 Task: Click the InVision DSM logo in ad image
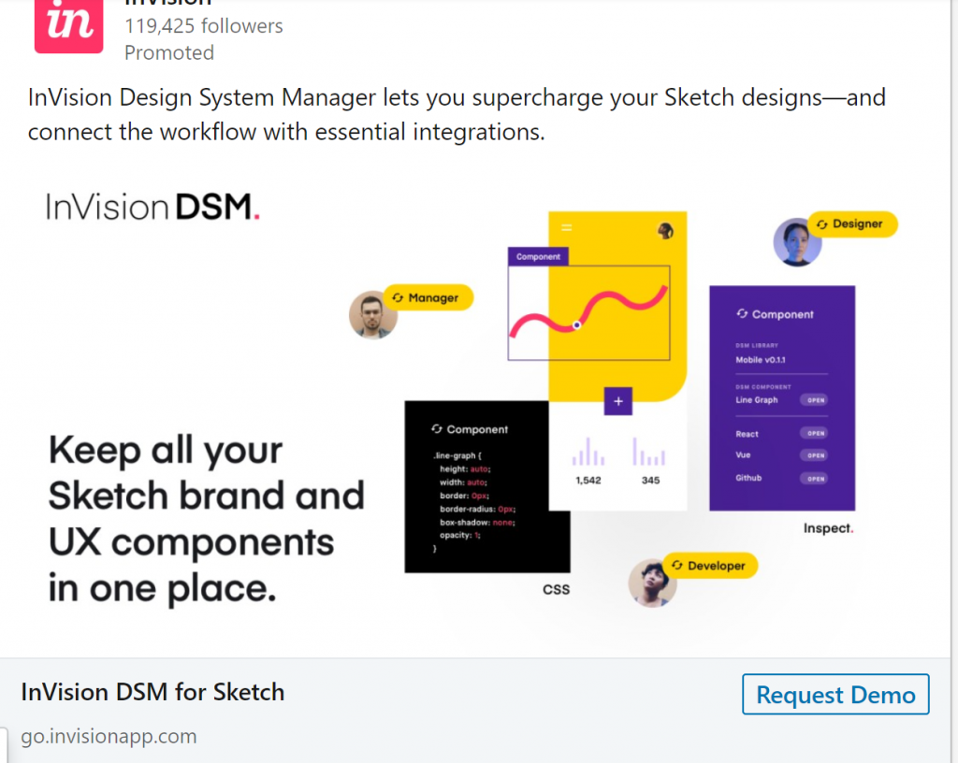pyautogui.click(x=152, y=207)
